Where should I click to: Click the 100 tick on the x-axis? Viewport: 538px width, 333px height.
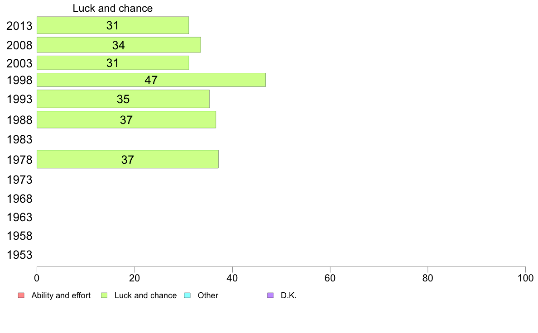525,277
